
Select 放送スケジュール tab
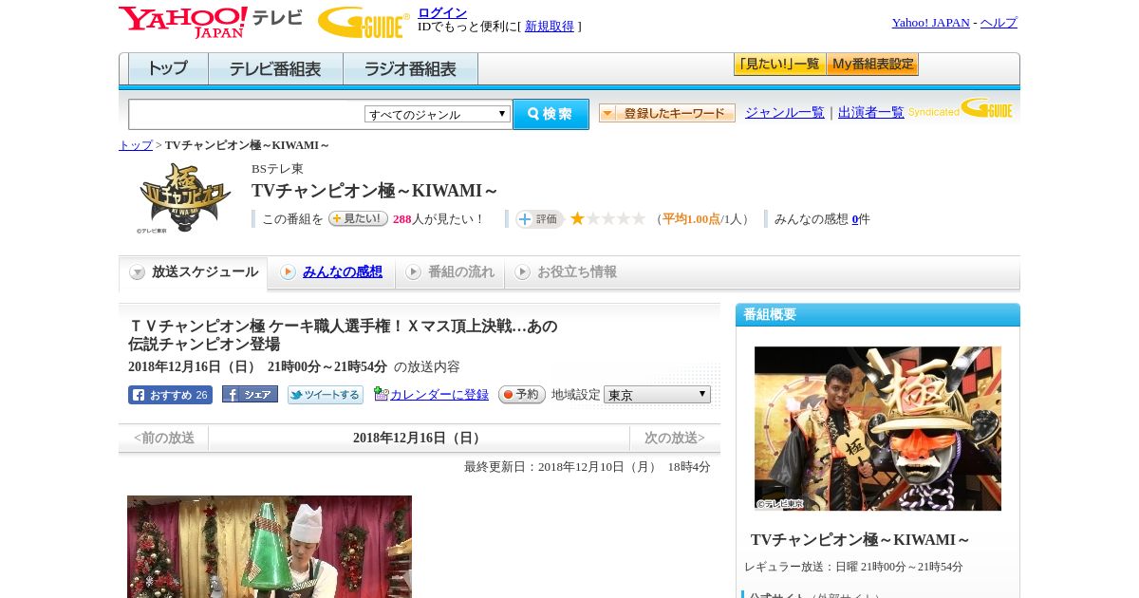point(194,273)
